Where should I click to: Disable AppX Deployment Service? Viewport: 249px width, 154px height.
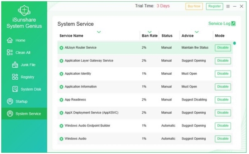(223, 112)
